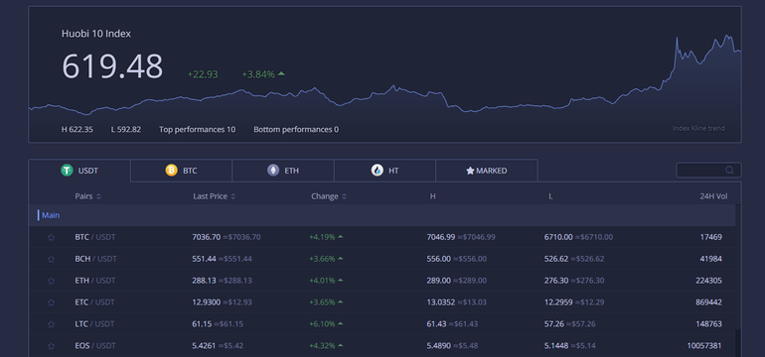Image resolution: width=765 pixels, height=357 pixels.
Task: Switch to the BTC market tab
Action: click(182, 171)
